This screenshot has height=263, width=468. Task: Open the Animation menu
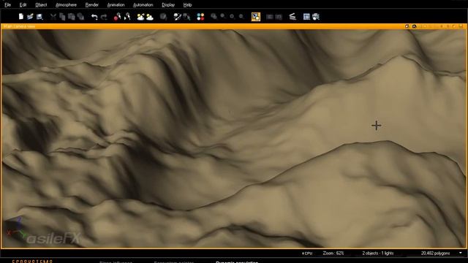pos(116,5)
